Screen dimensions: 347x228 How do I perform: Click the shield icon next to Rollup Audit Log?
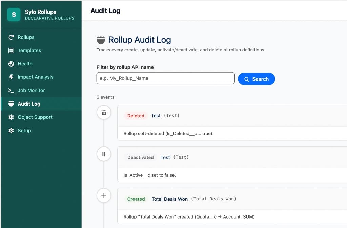coord(100,40)
